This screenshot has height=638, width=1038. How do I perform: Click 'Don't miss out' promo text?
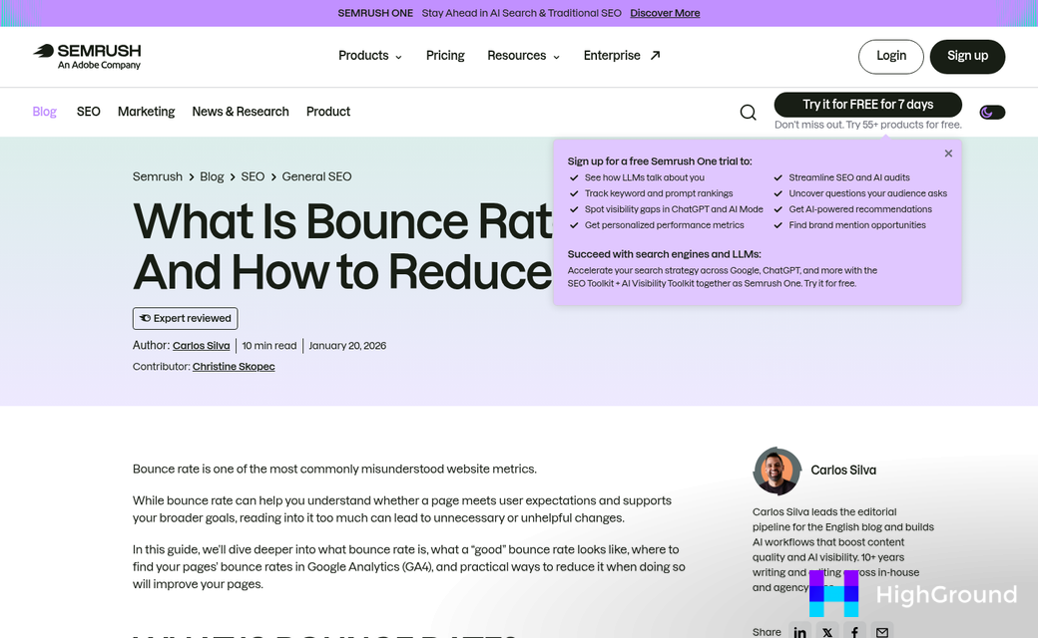pyautogui.click(x=868, y=125)
